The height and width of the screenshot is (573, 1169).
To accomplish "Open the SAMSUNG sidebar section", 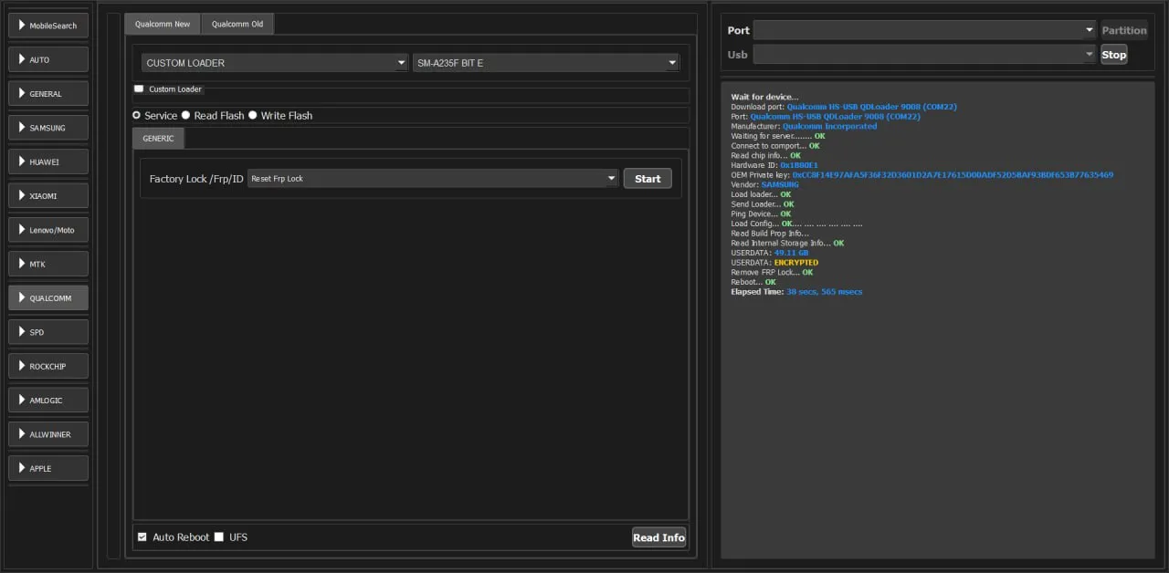I will point(48,128).
